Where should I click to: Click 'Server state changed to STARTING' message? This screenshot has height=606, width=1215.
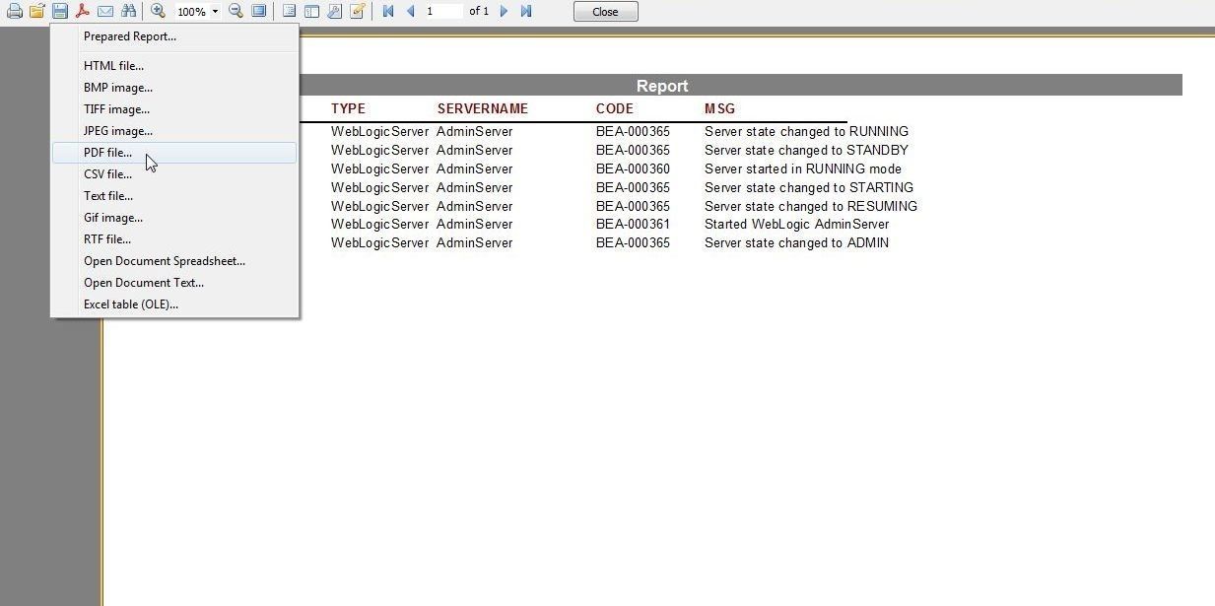(x=808, y=187)
